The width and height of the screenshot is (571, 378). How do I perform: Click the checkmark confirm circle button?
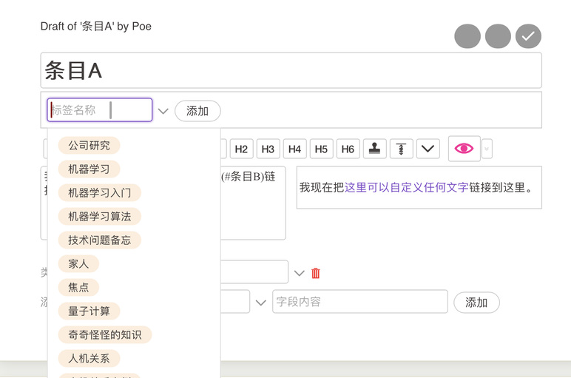point(528,36)
